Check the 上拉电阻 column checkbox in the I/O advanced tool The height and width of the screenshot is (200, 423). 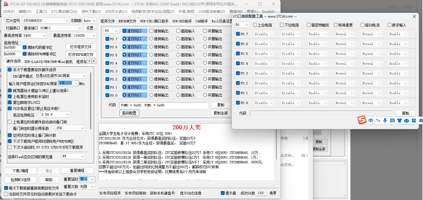(x=255, y=25)
